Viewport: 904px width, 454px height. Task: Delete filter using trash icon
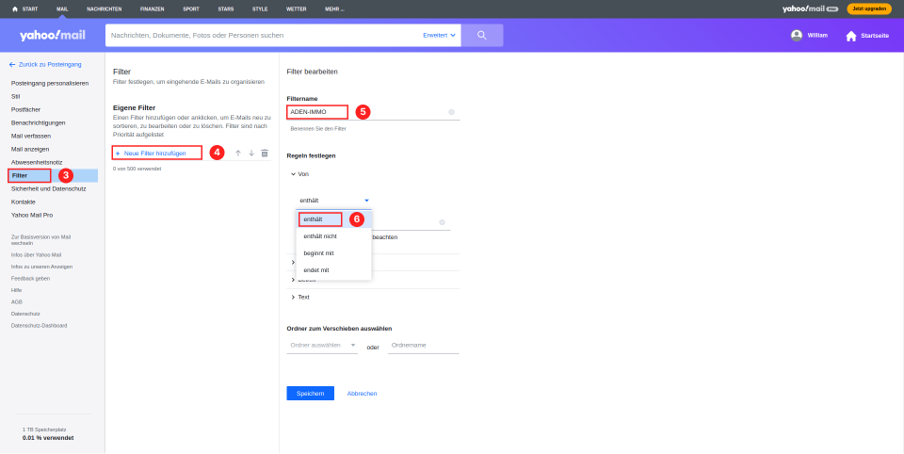(x=265, y=153)
